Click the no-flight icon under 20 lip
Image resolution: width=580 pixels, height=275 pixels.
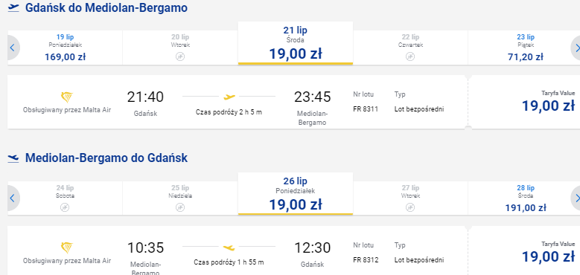tap(180, 56)
